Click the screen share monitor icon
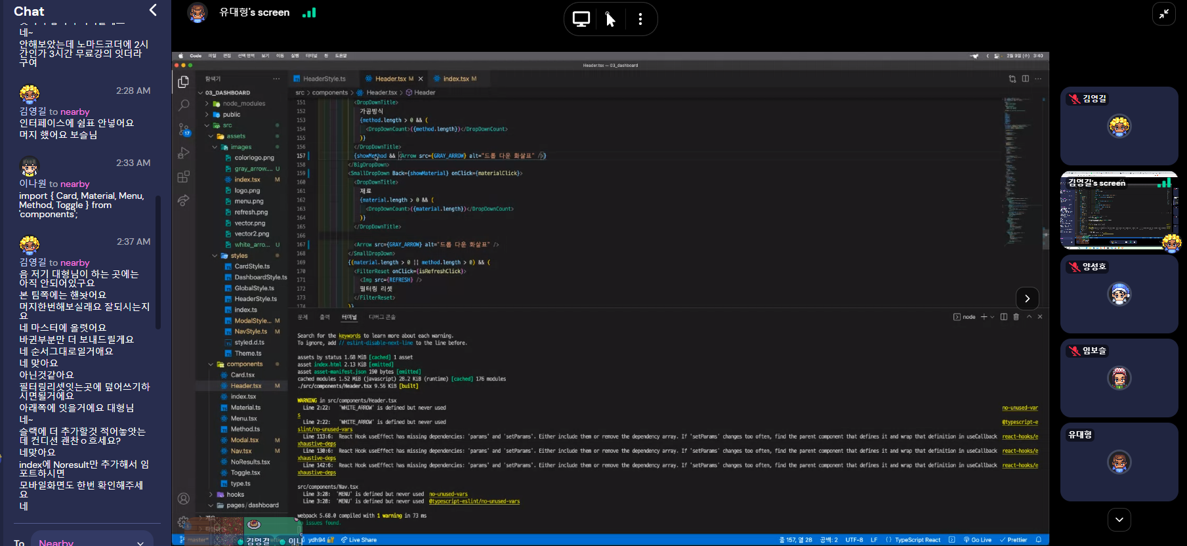The image size is (1187, 546). tap(581, 19)
